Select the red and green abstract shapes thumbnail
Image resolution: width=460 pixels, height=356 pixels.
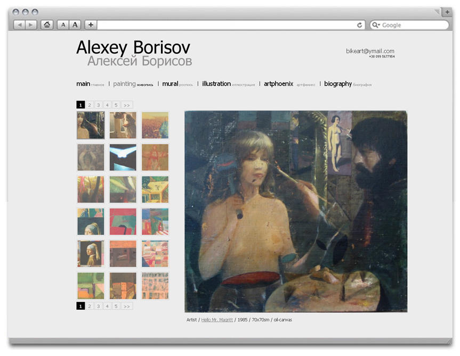click(123, 221)
